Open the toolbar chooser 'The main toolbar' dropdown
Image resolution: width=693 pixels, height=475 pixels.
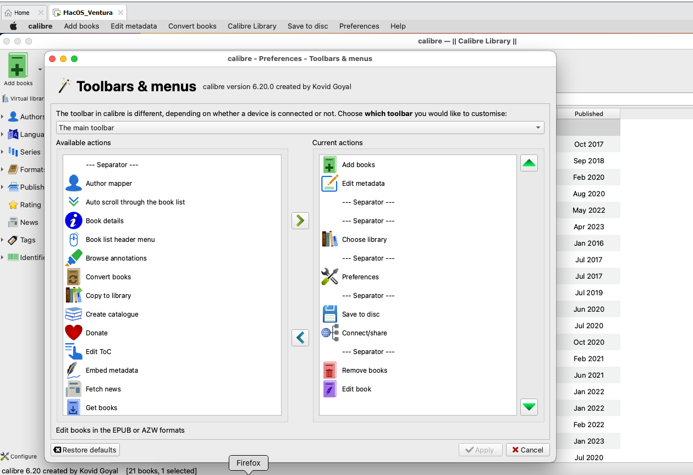pyautogui.click(x=300, y=128)
